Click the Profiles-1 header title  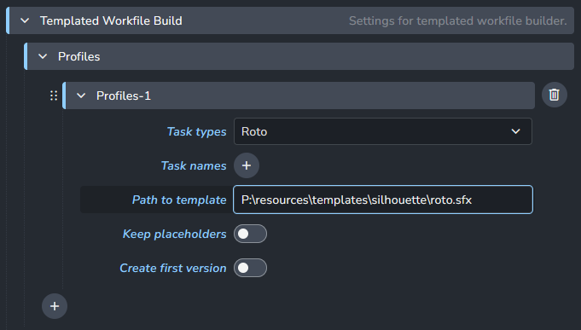(124, 96)
